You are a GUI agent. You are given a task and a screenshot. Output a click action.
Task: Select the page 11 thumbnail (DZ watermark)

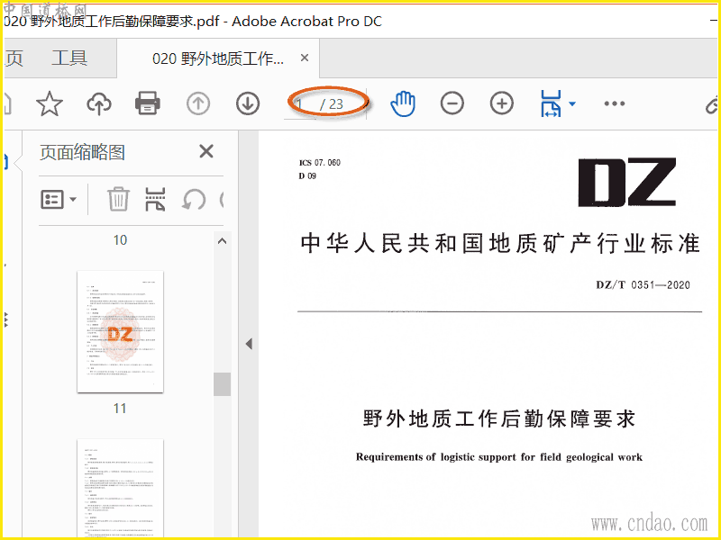coord(121,331)
